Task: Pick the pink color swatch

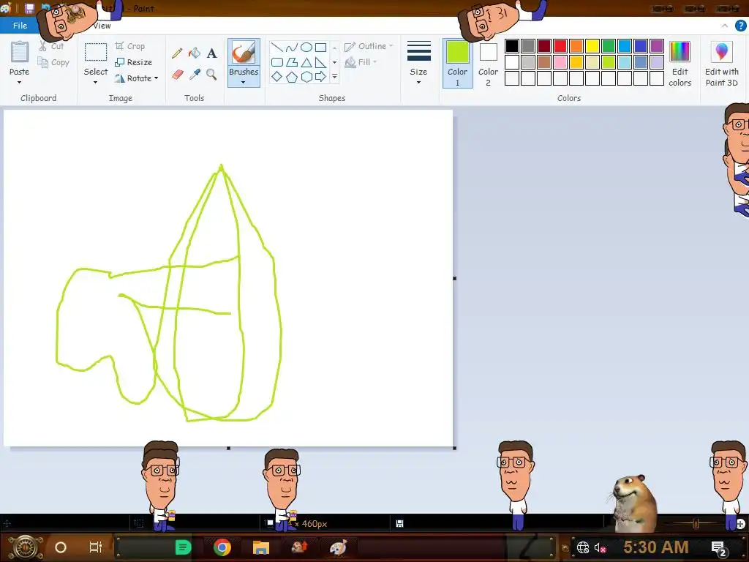Action: (x=560, y=62)
